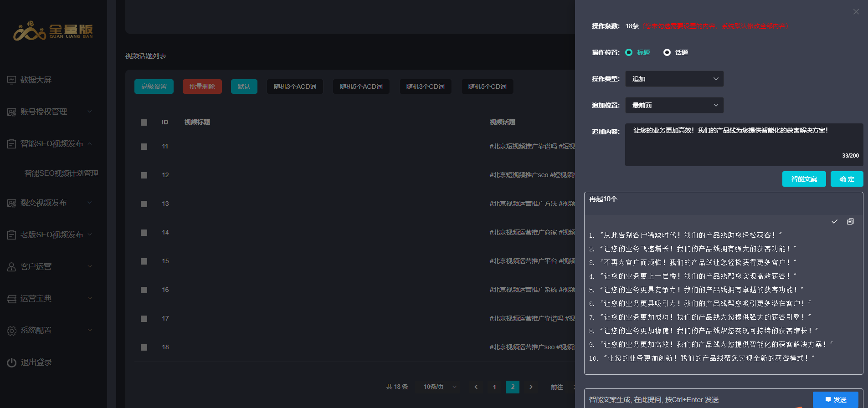This screenshot has width=868, height=408.
Task: Click the 智能文案 button
Action: (804, 179)
